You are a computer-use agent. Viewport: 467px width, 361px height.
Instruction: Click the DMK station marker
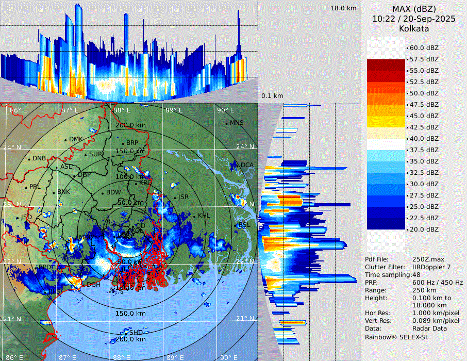(65, 140)
